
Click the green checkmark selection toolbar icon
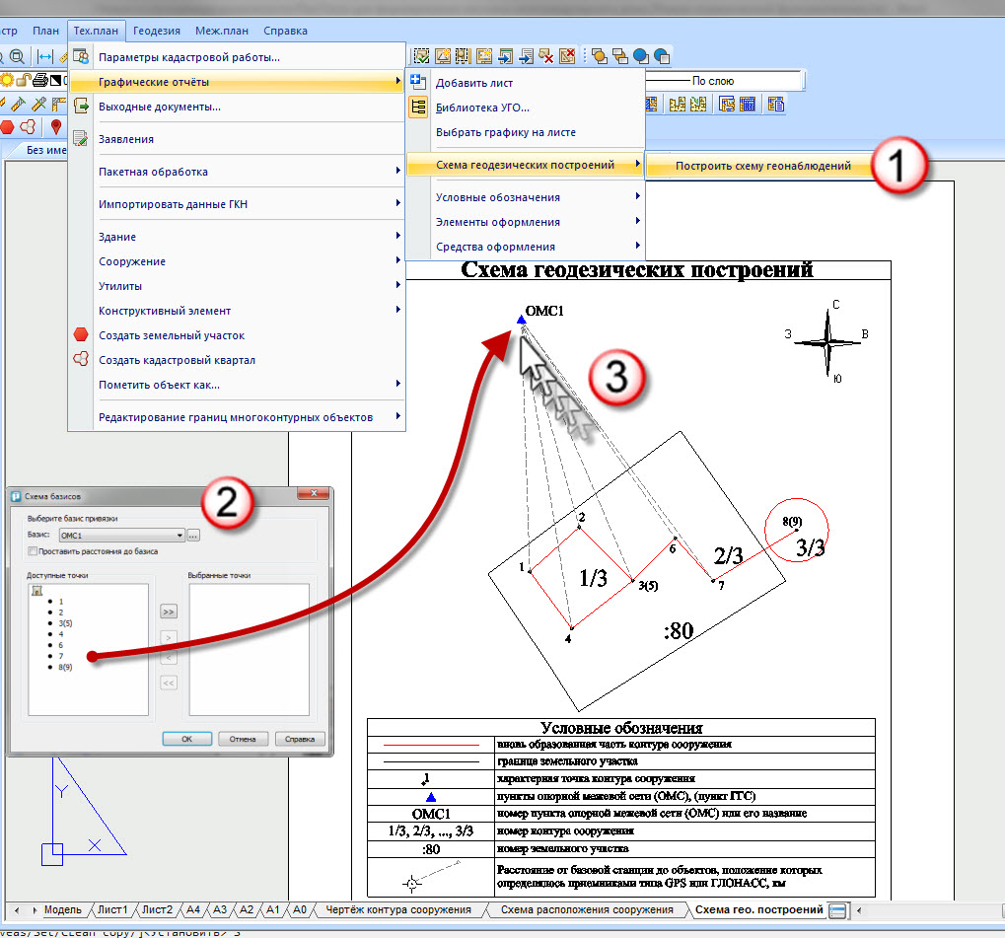point(421,56)
